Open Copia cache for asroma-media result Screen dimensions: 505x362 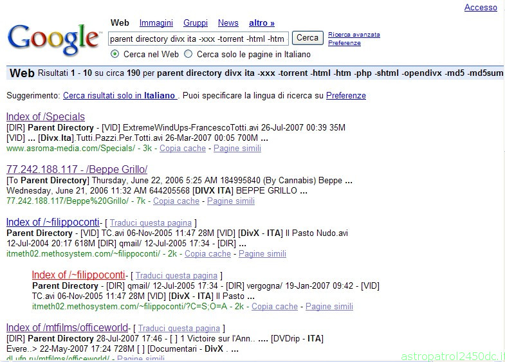(x=183, y=148)
